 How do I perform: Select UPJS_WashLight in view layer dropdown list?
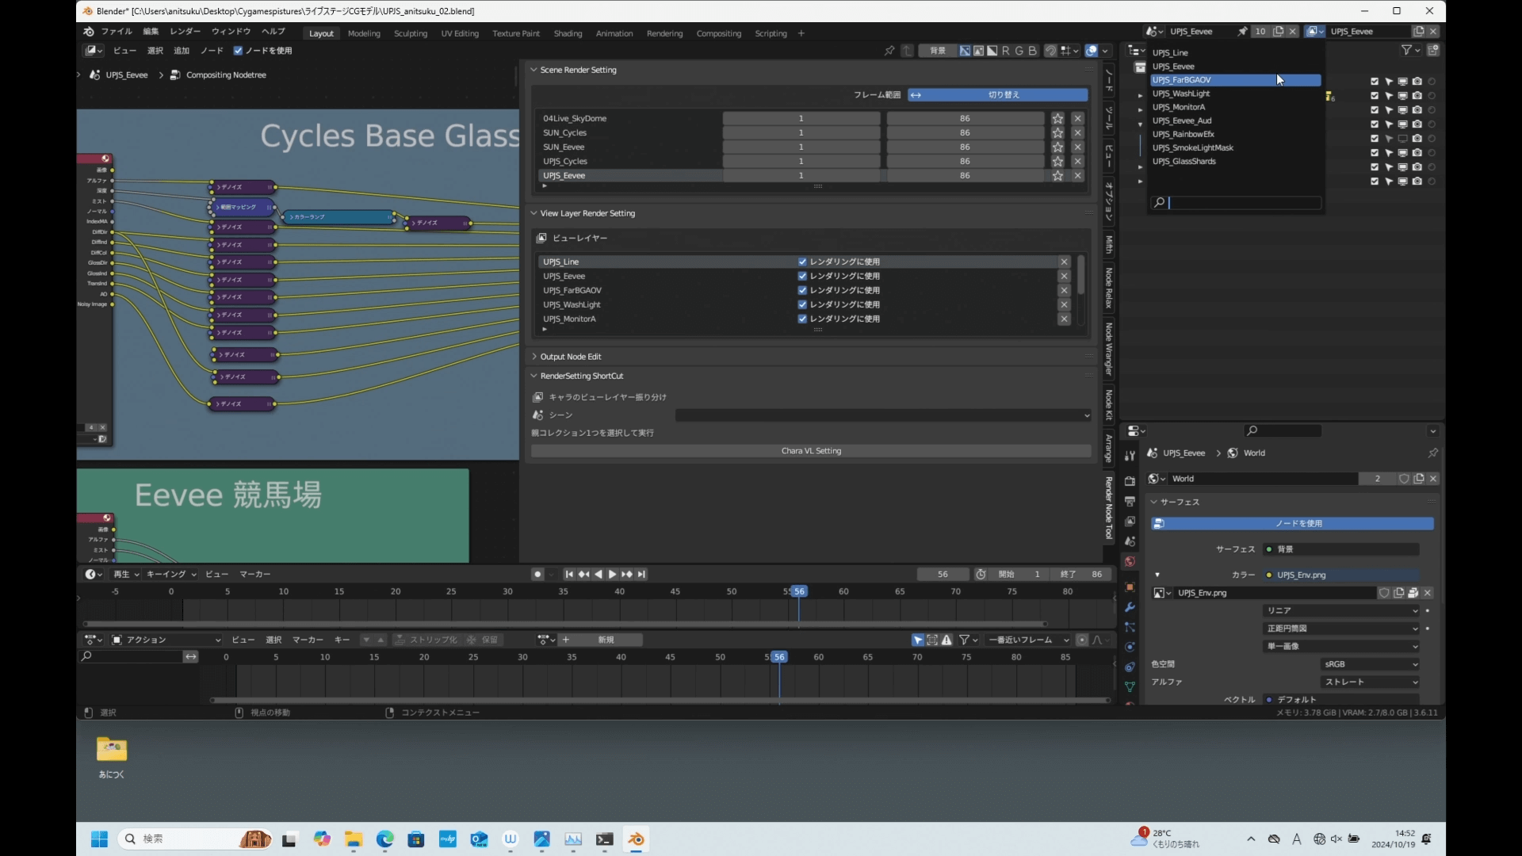[x=1236, y=94]
